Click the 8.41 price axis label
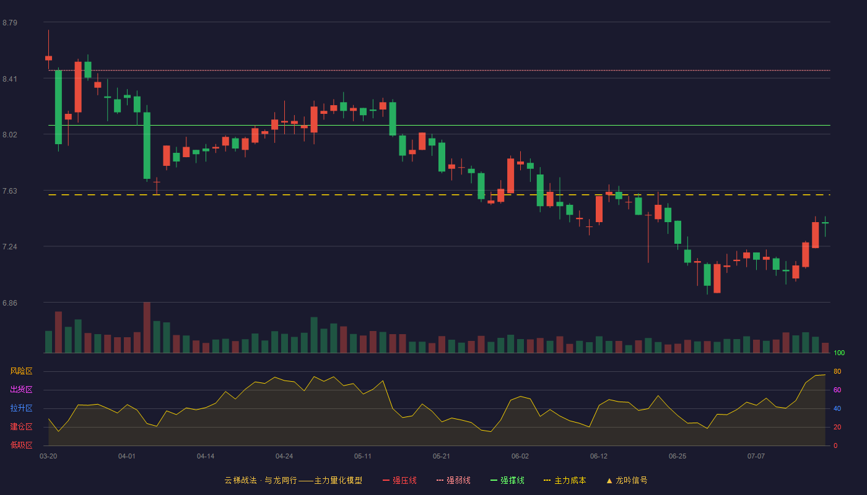This screenshot has height=495, width=867. 10,79
